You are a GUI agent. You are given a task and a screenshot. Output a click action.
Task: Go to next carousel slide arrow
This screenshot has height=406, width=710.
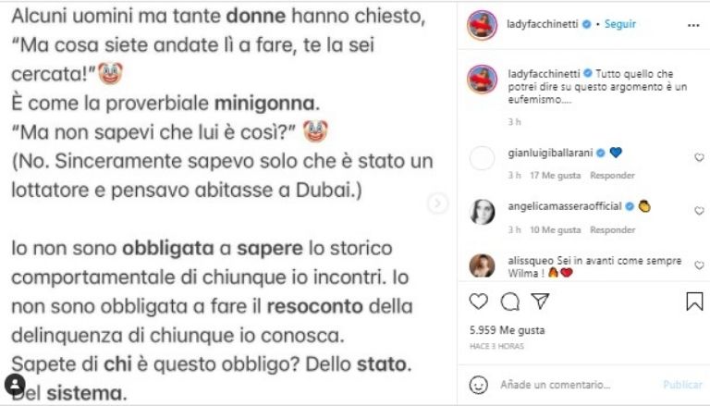(x=437, y=203)
